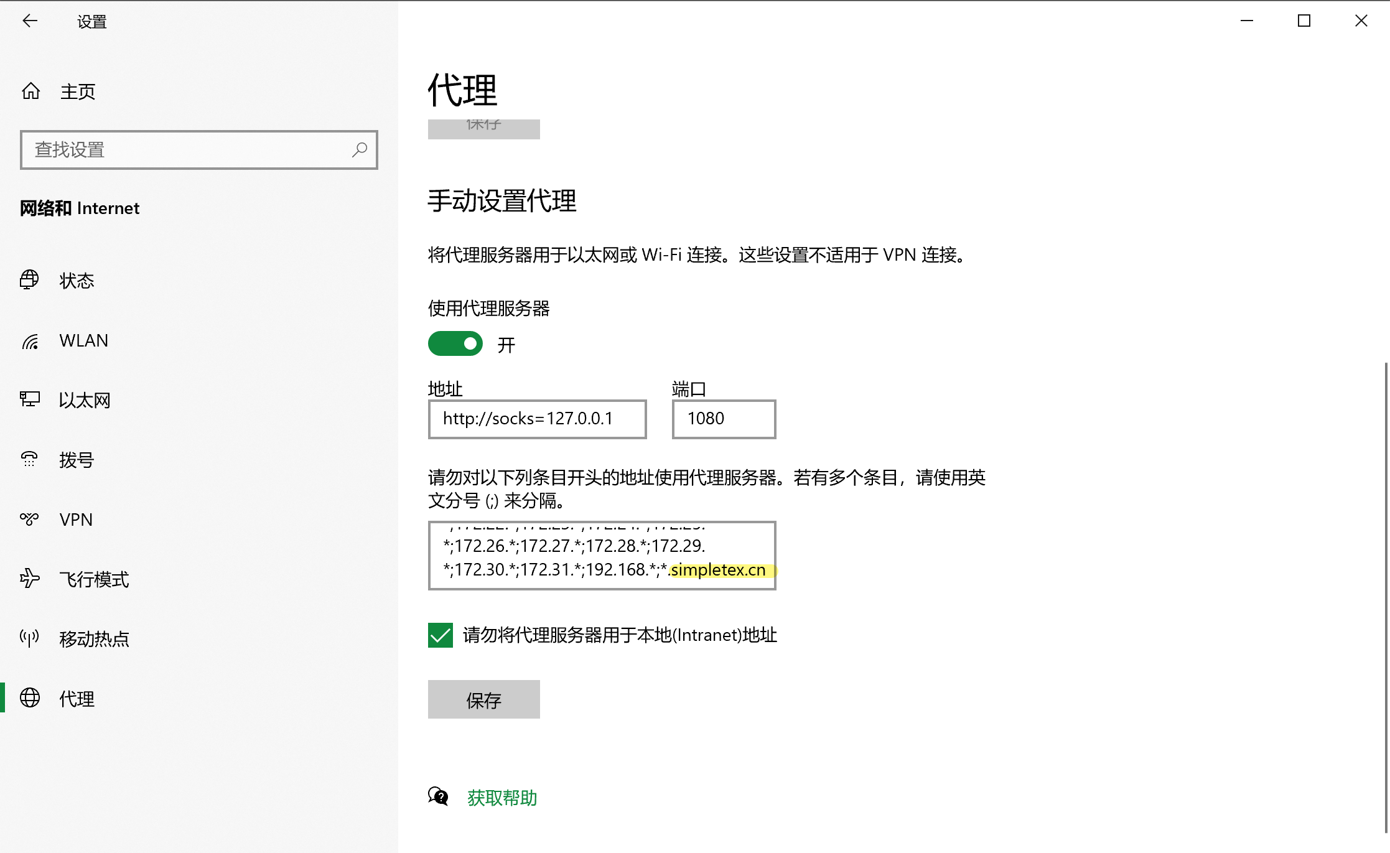The height and width of the screenshot is (853, 1390).
Task: Click the bottom Save (保存) button
Action: (483, 700)
